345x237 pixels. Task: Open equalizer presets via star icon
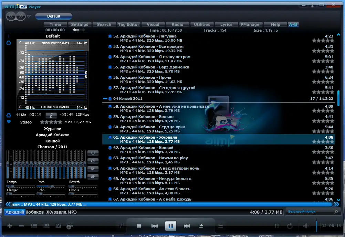(93, 176)
